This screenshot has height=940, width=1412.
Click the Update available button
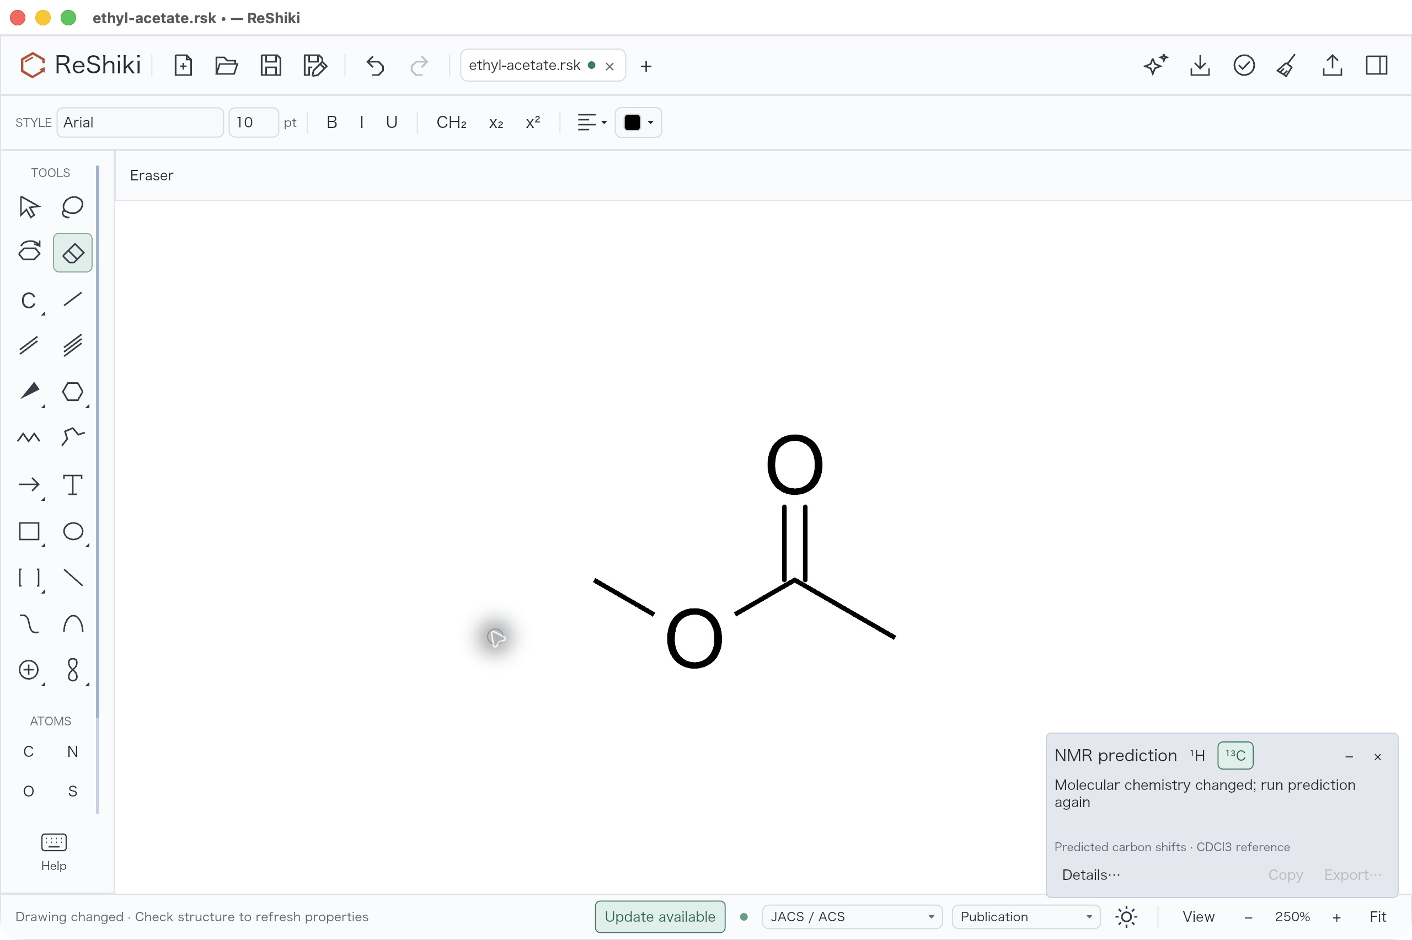click(x=660, y=917)
